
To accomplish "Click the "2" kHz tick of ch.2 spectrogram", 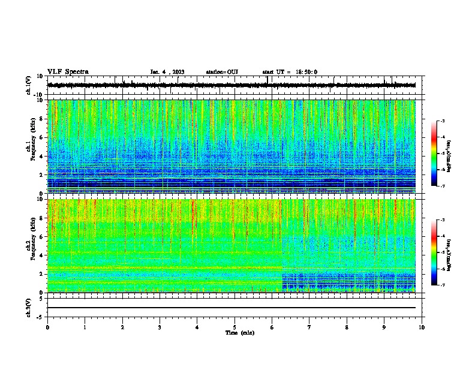I will (x=42, y=274).
